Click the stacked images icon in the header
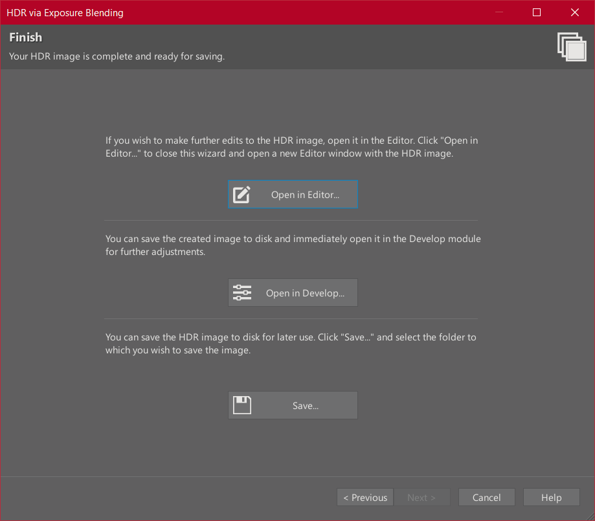The height and width of the screenshot is (521, 595). (571, 47)
